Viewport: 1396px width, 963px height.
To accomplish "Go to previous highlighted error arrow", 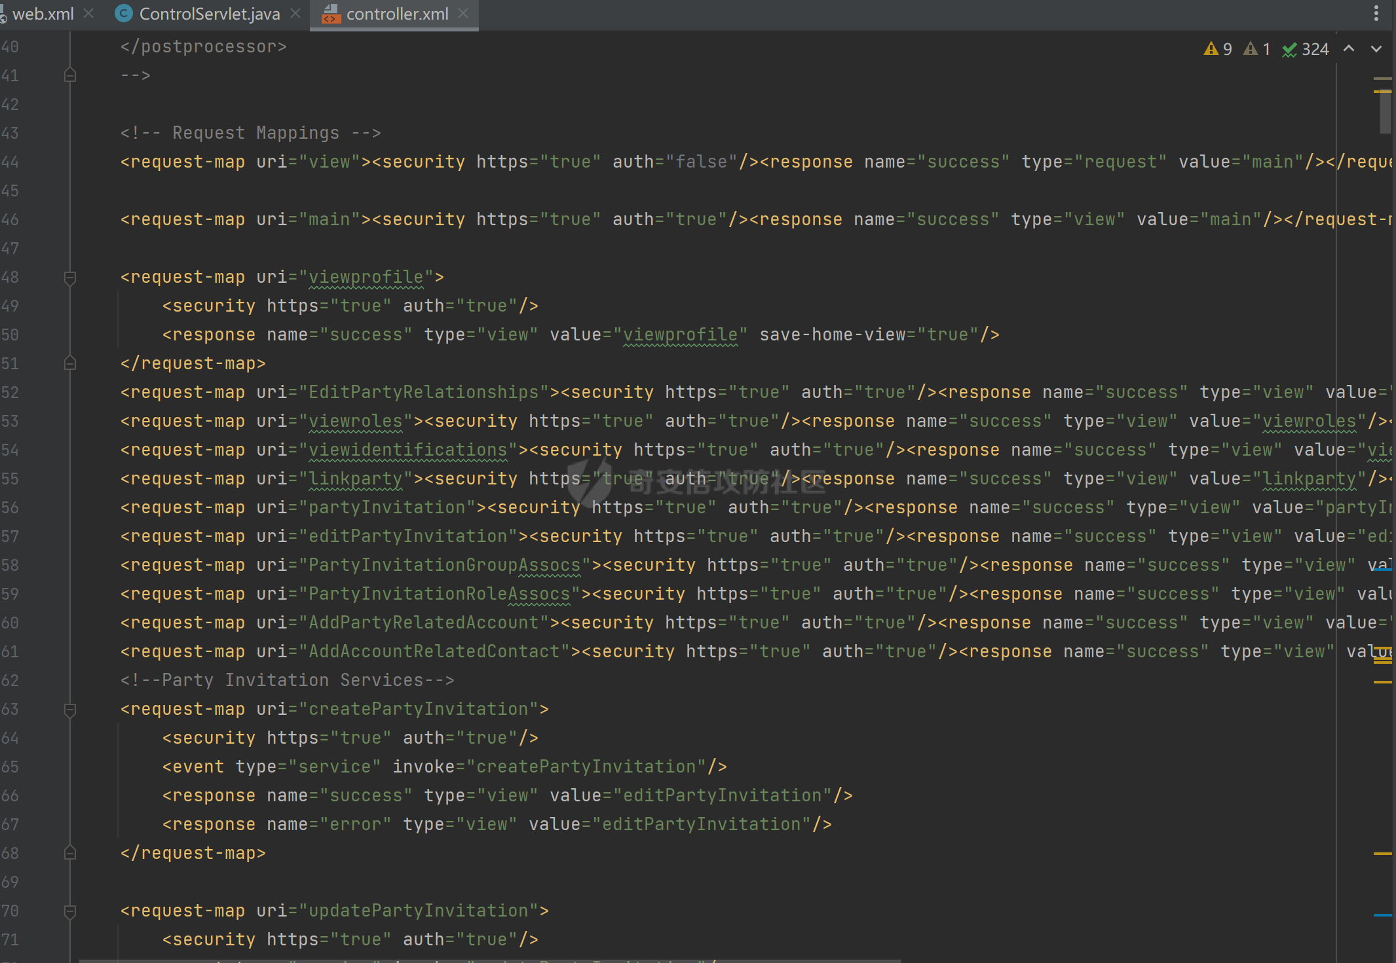I will click(x=1349, y=49).
